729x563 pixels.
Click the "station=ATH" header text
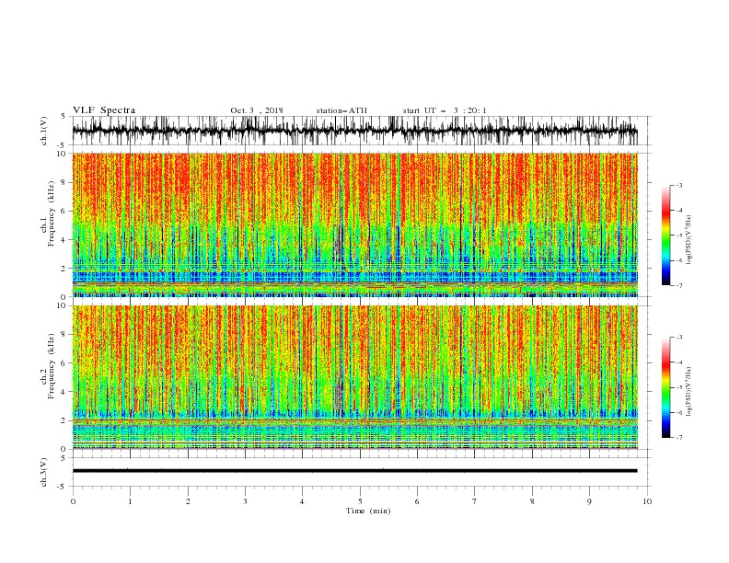(x=341, y=110)
